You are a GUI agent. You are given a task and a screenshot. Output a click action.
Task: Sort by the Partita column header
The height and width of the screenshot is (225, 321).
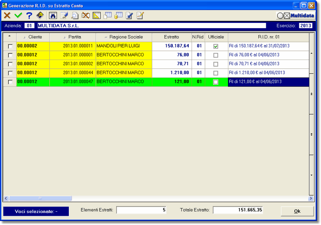pos(73,37)
